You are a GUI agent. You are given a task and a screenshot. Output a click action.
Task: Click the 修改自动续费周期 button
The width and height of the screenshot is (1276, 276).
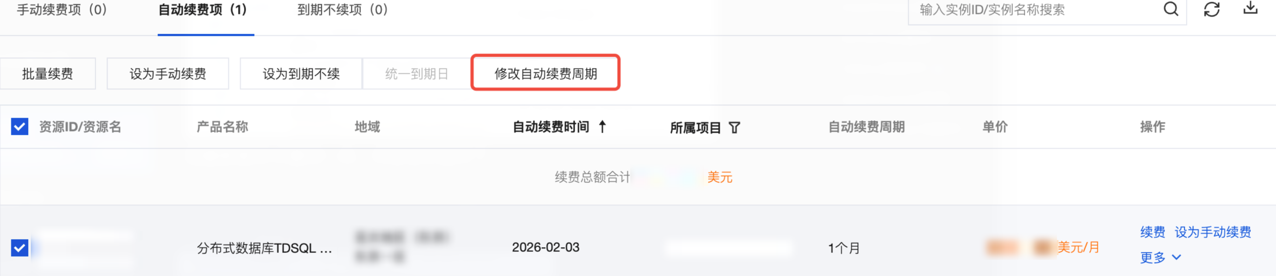tap(545, 74)
